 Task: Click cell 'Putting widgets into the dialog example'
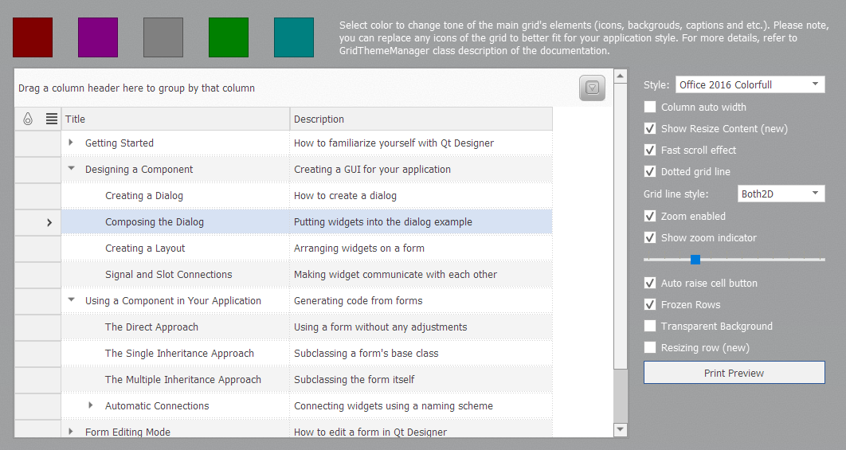click(x=421, y=221)
